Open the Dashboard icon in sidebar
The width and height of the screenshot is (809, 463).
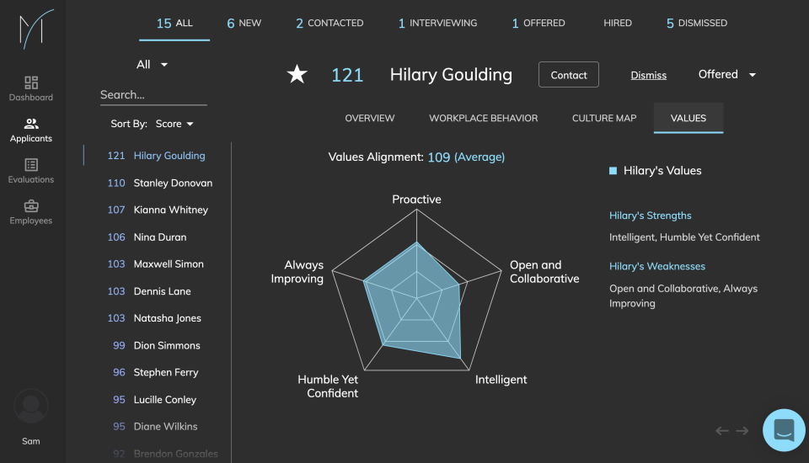pyautogui.click(x=31, y=82)
